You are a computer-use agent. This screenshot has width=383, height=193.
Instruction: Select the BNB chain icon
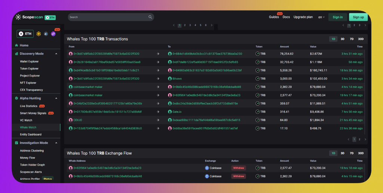(39, 34)
